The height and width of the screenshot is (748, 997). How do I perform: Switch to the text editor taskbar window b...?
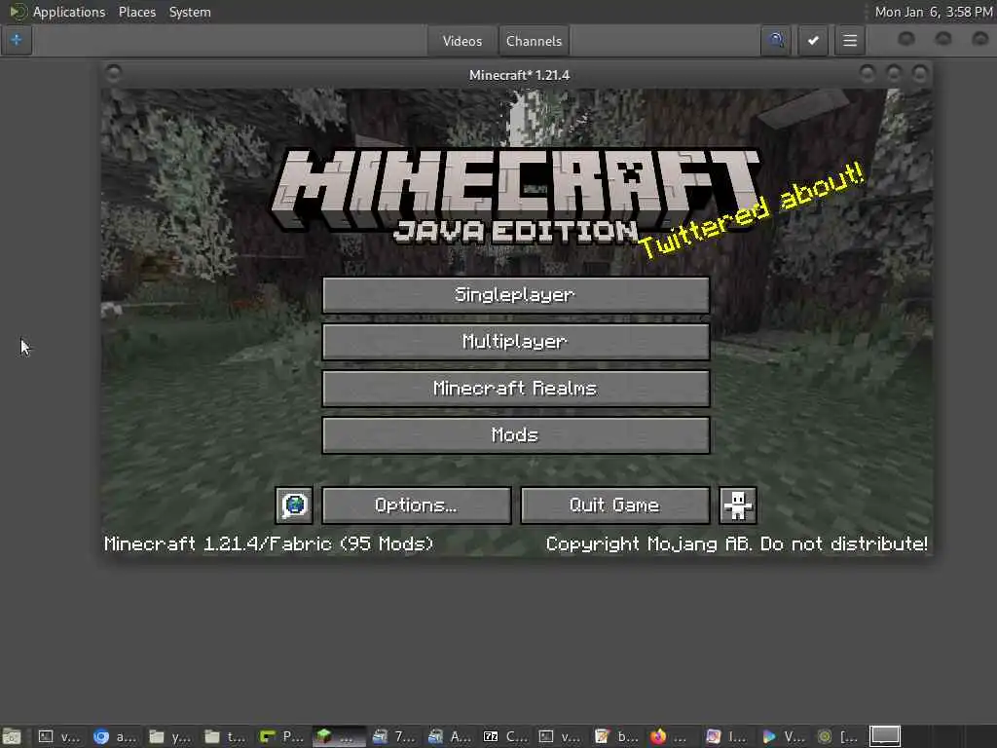click(x=616, y=736)
